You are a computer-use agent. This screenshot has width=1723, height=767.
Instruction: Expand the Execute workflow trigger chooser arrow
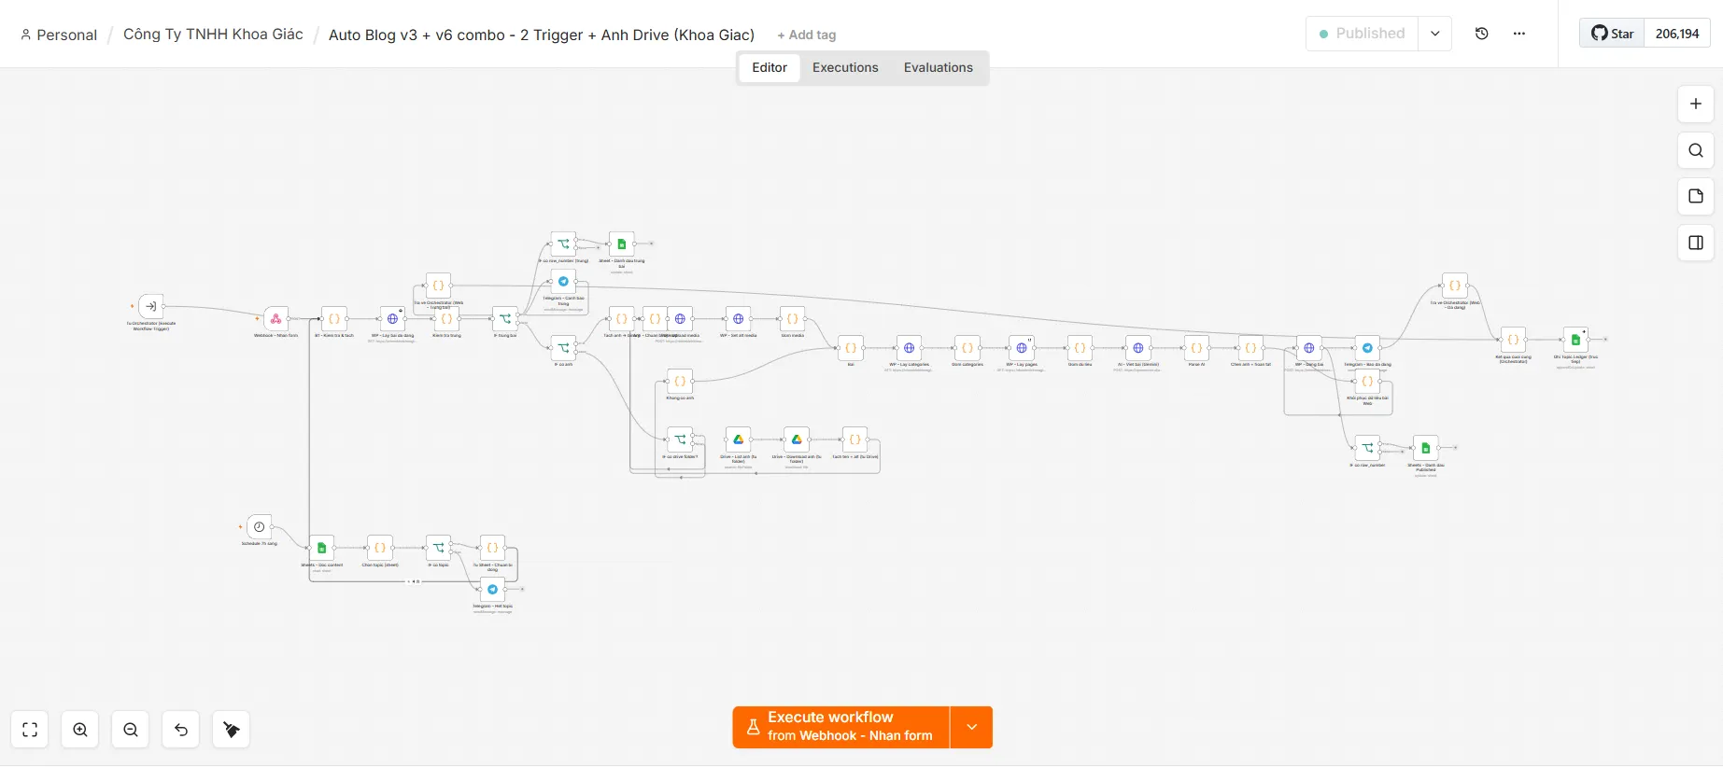pos(972,727)
